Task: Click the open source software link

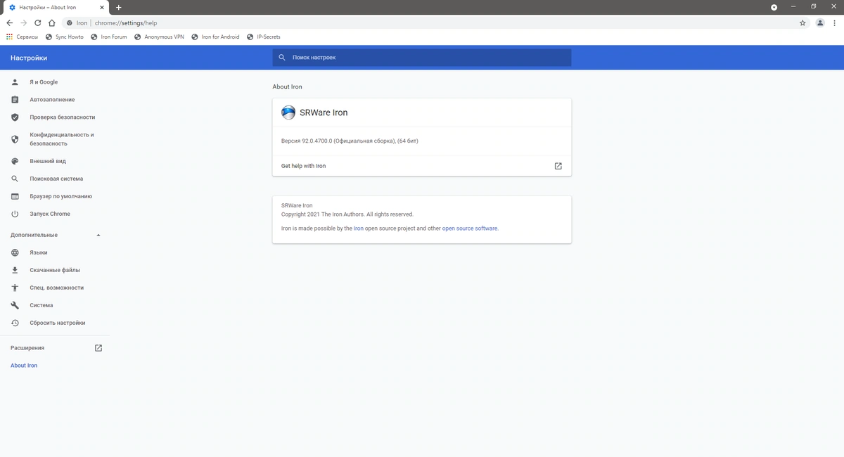Action: tap(470, 228)
